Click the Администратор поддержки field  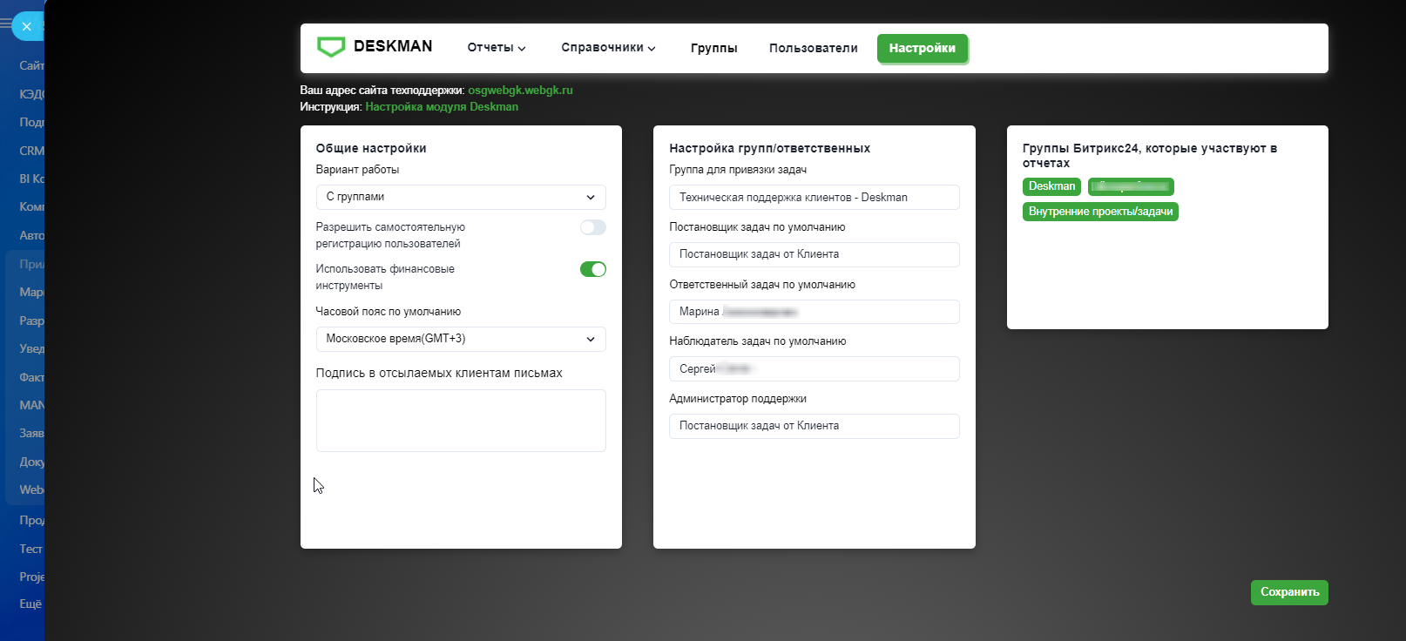pyautogui.click(x=814, y=426)
